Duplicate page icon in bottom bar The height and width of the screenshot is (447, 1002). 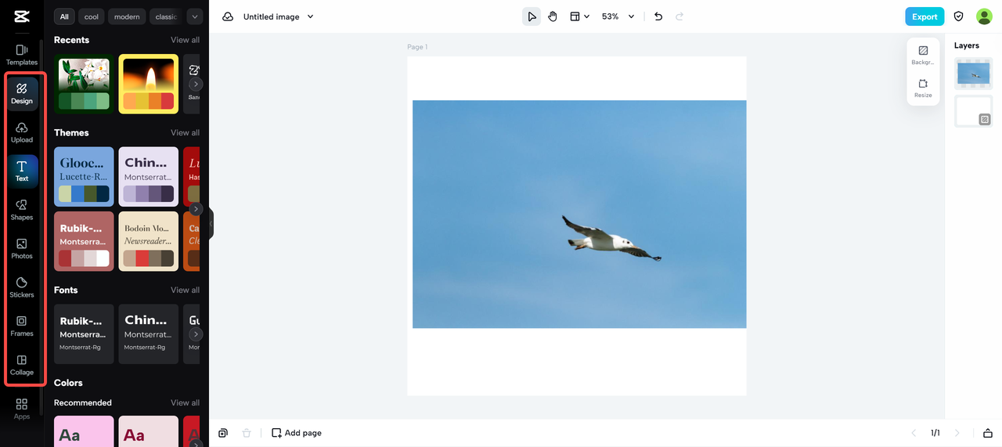pyautogui.click(x=223, y=433)
